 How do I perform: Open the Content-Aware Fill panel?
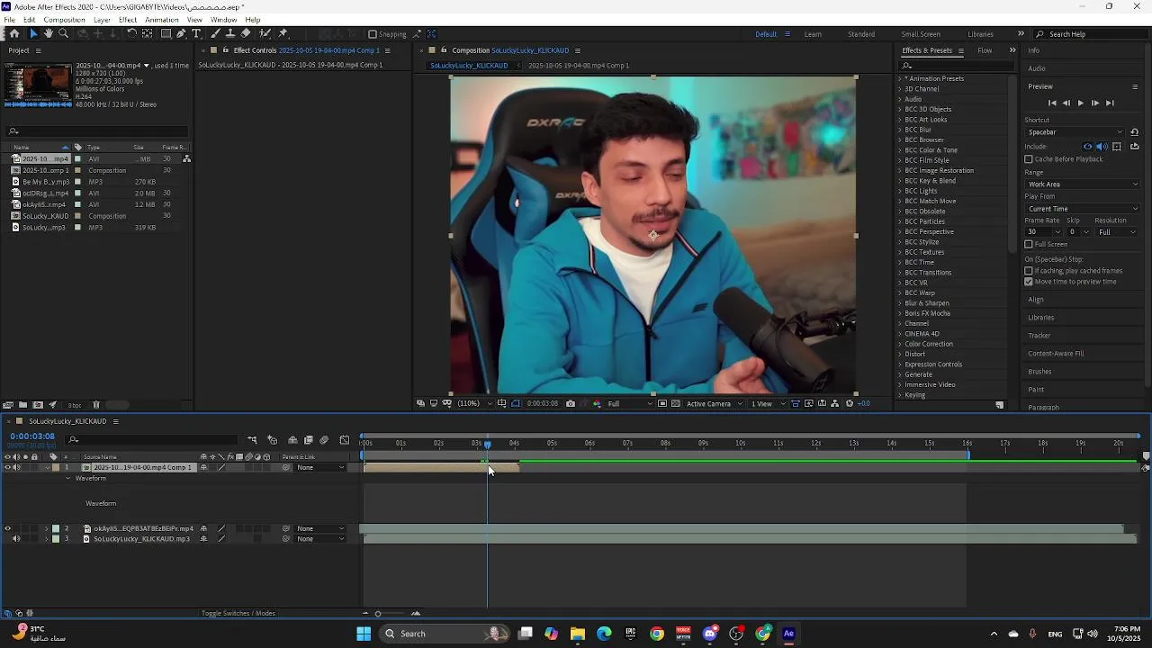[x=1056, y=354]
